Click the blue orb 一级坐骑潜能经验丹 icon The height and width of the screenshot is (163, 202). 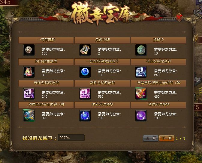(85, 72)
